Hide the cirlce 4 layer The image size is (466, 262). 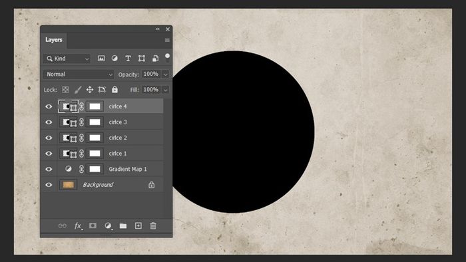[x=49, y=106]
